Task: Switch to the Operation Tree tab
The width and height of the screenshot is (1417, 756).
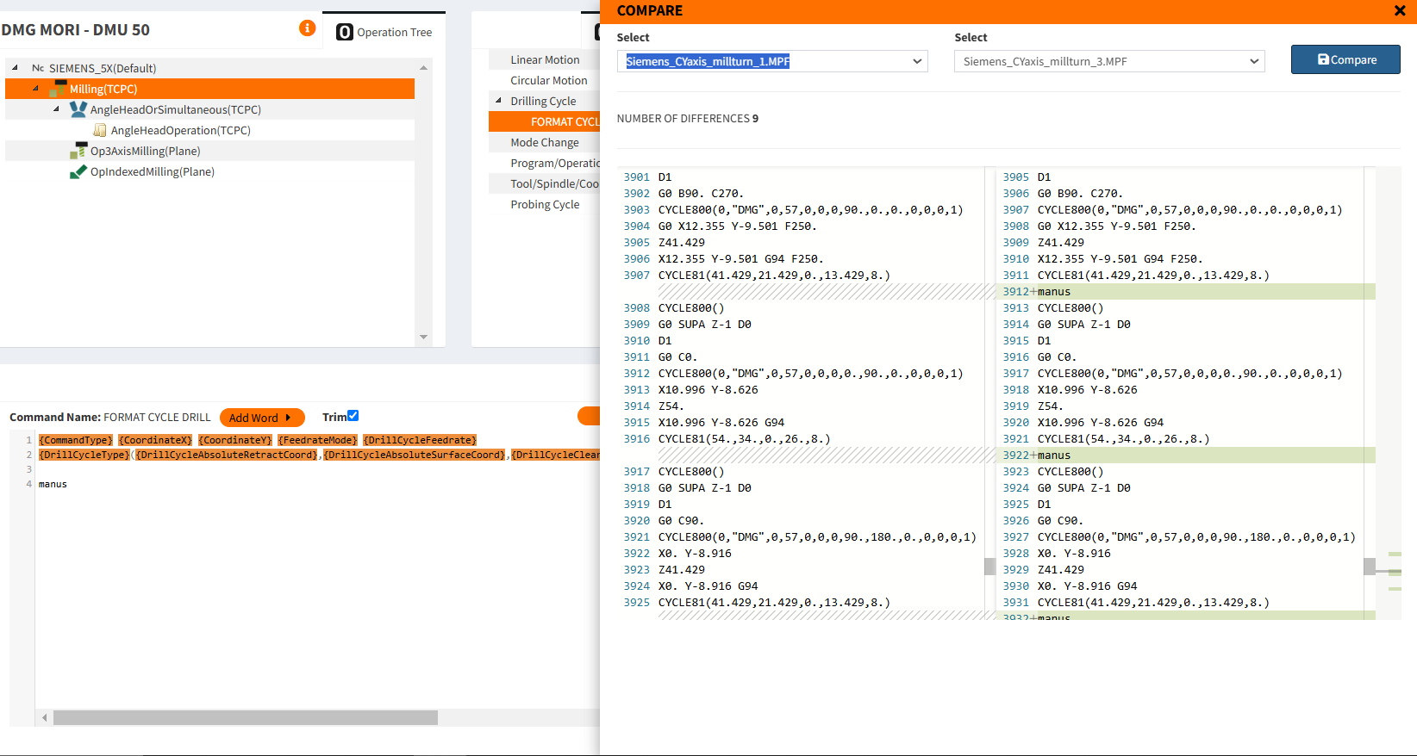Action: (384, 32)
